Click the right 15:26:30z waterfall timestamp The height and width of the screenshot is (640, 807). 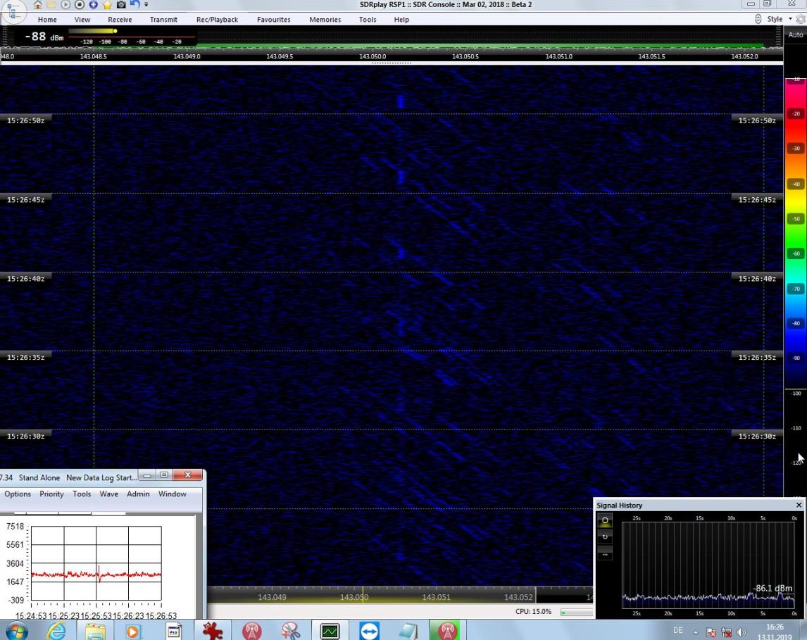point(757,437)
